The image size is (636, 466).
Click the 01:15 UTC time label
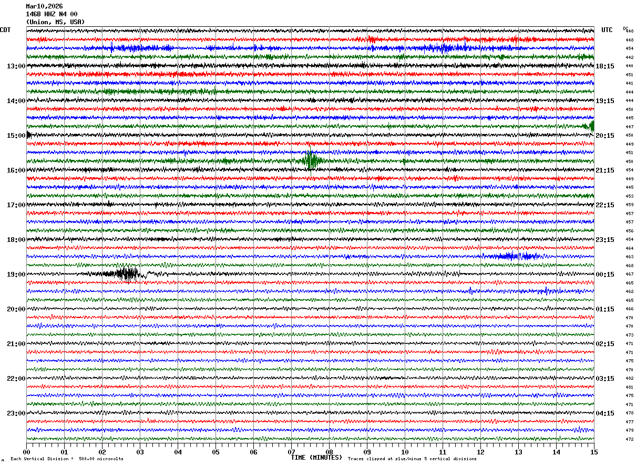tap(605, 309)
